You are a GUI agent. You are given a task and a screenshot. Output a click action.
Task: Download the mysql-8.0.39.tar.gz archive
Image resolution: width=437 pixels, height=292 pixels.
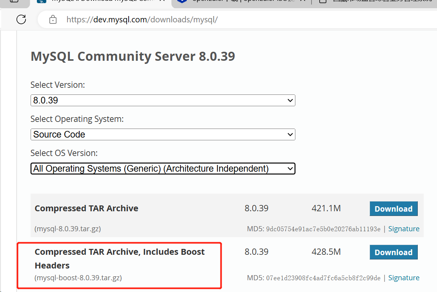[393, 209]
